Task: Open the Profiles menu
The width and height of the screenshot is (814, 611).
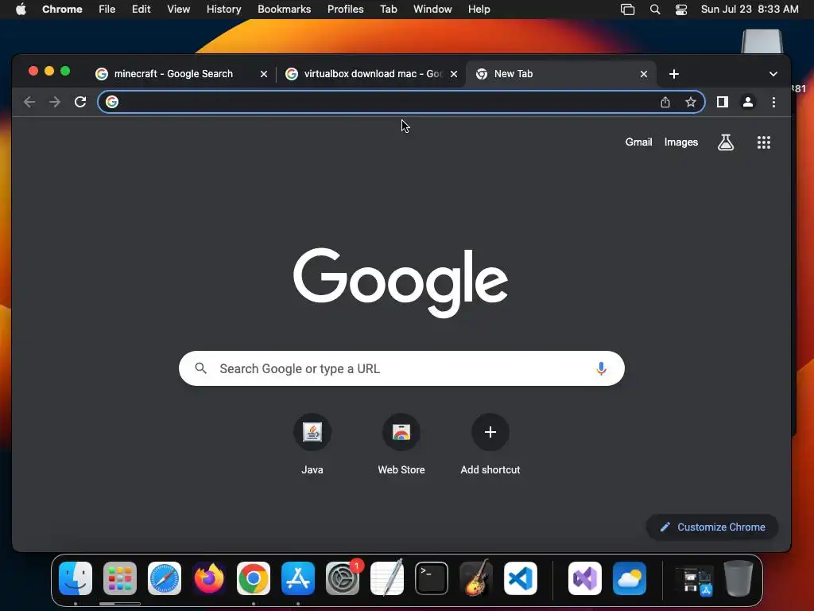Action: [345, 10]
